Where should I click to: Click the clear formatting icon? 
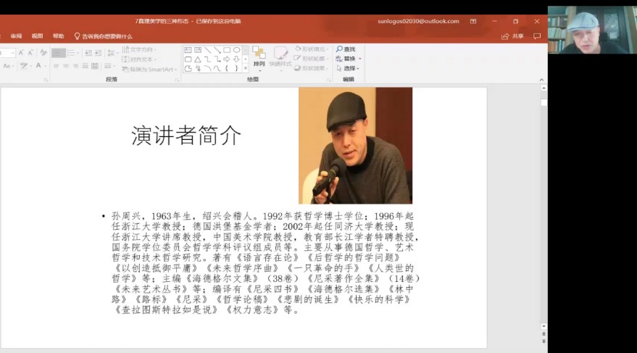[43, 53]
